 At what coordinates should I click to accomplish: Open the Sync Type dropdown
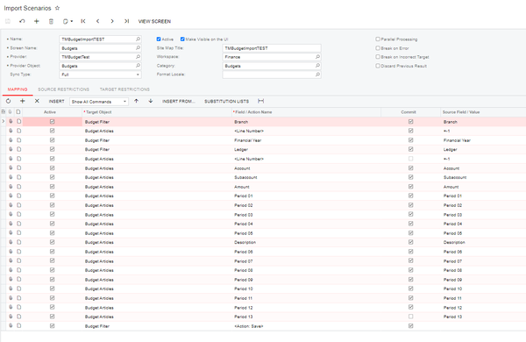coord(100,75)
